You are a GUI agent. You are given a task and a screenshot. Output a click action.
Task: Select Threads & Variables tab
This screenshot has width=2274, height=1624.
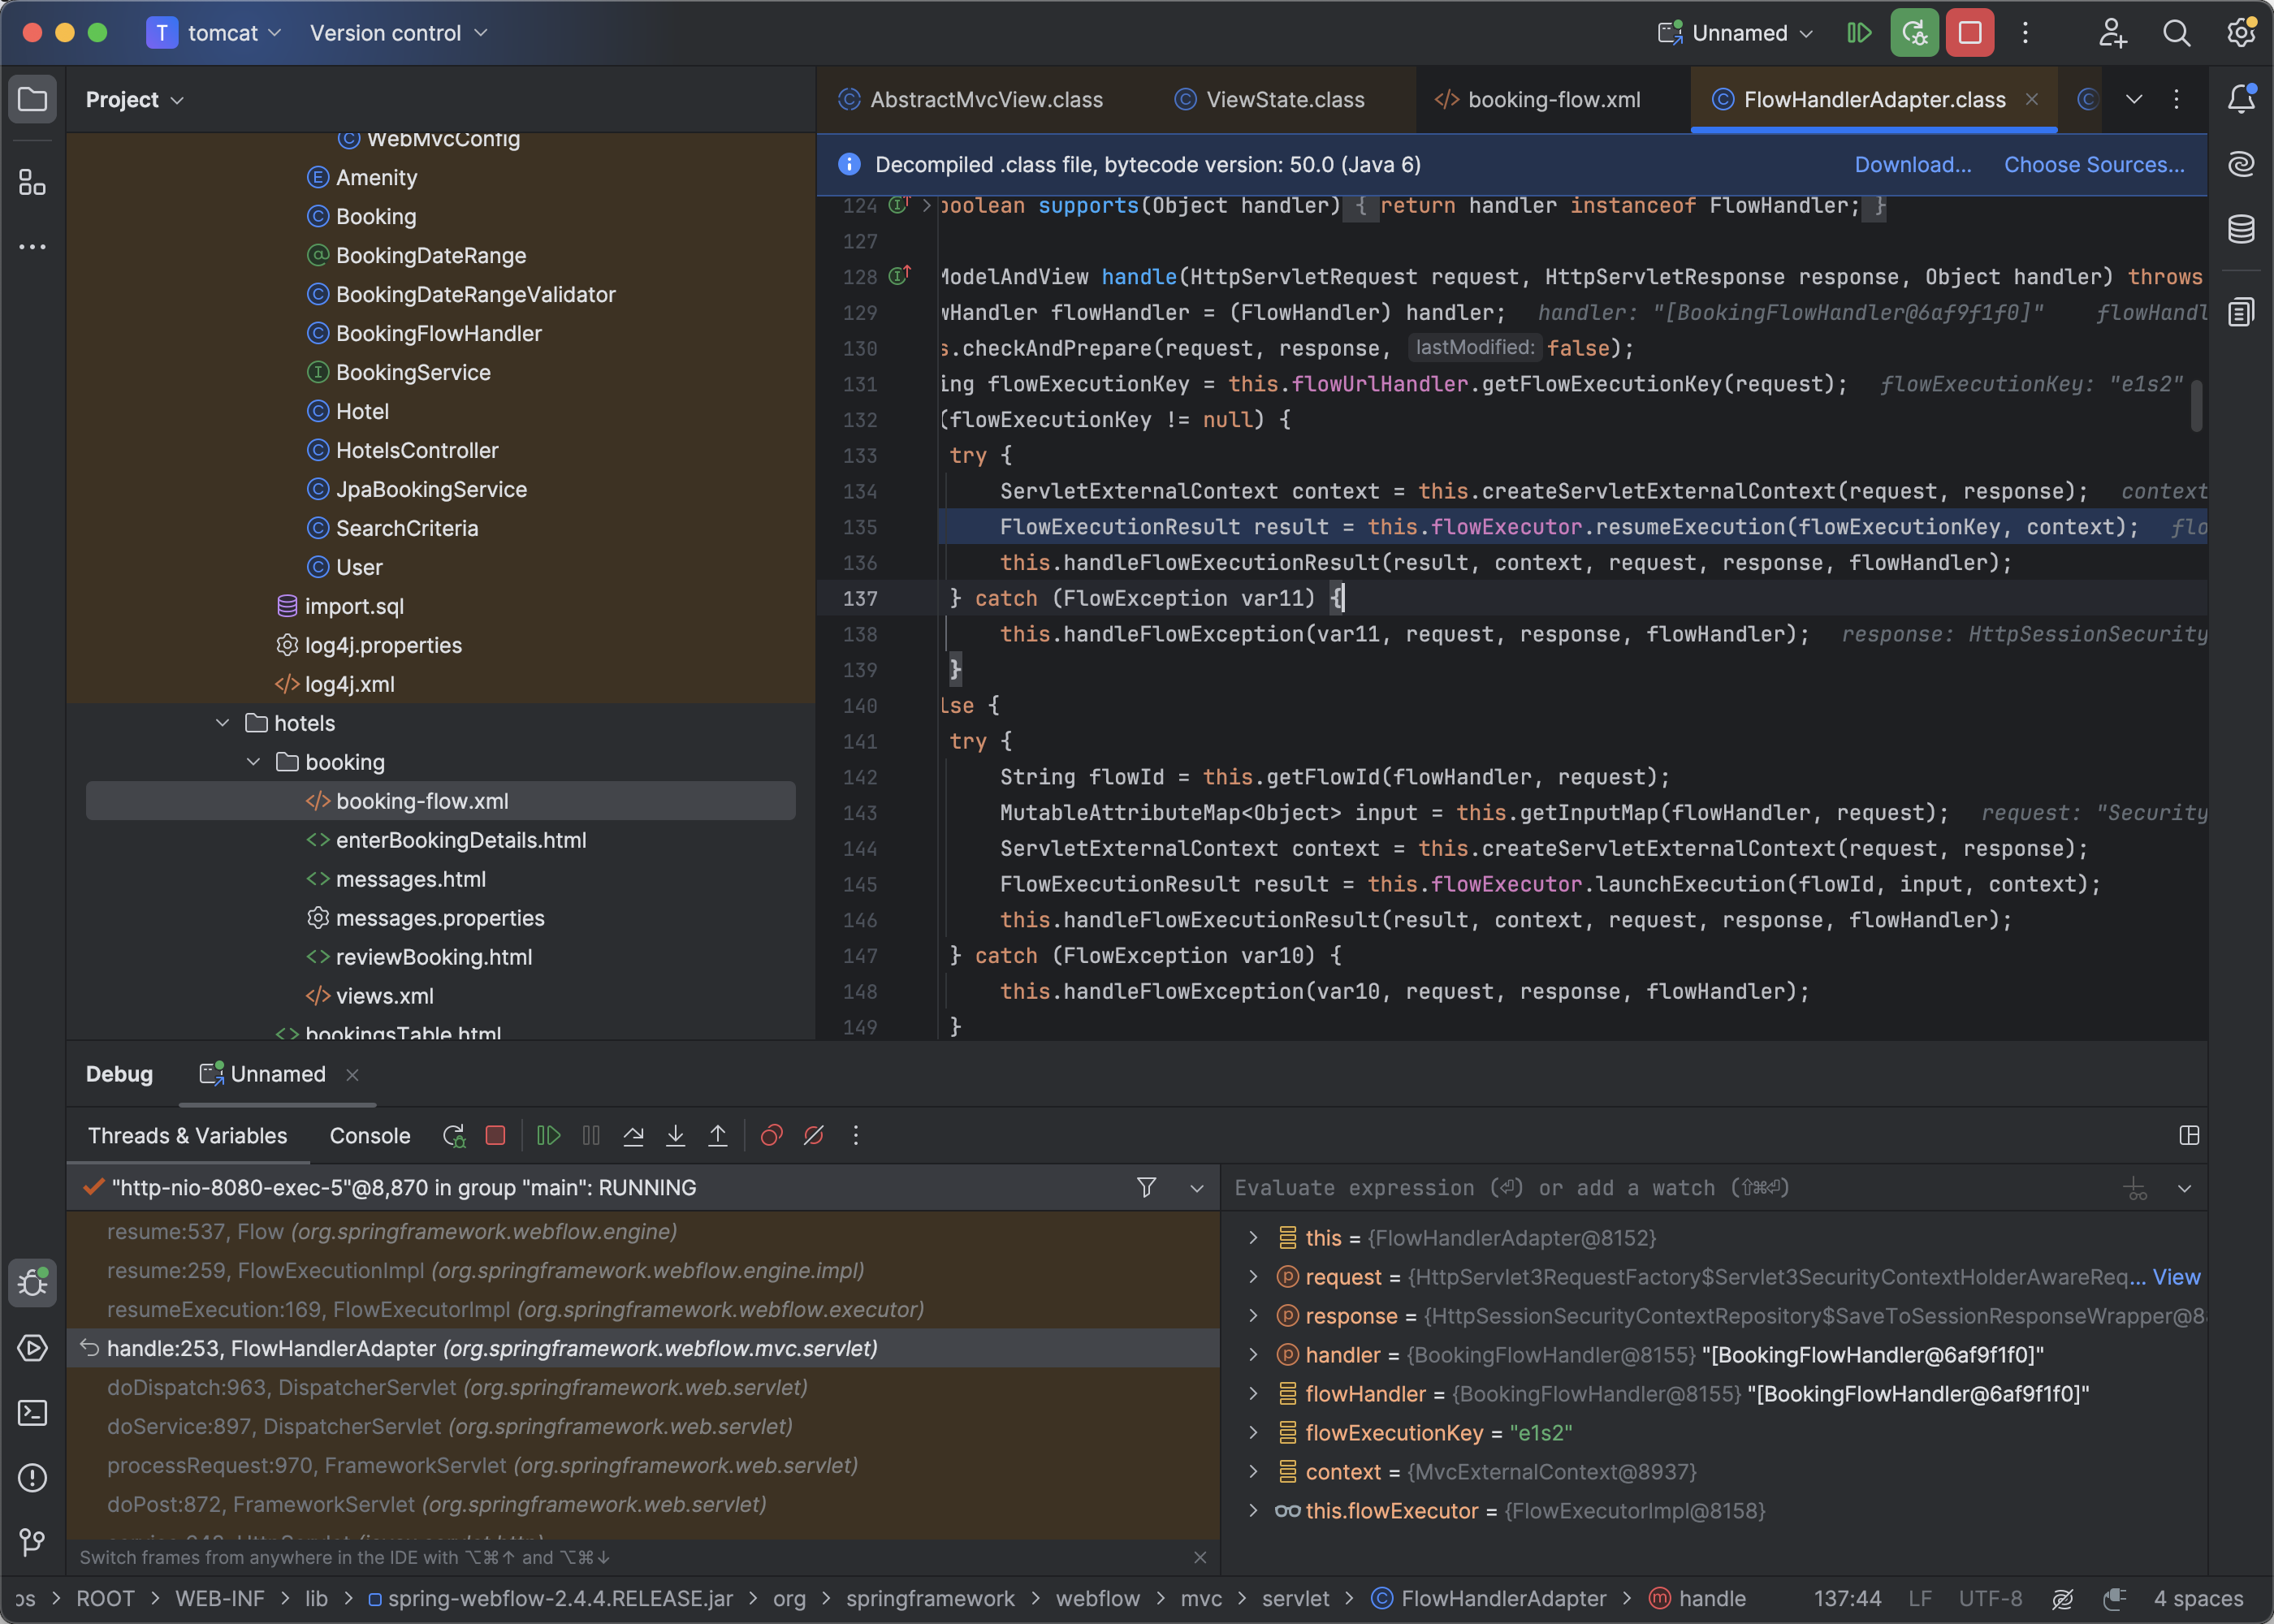pyautogui.click(x=187, y=1136)
